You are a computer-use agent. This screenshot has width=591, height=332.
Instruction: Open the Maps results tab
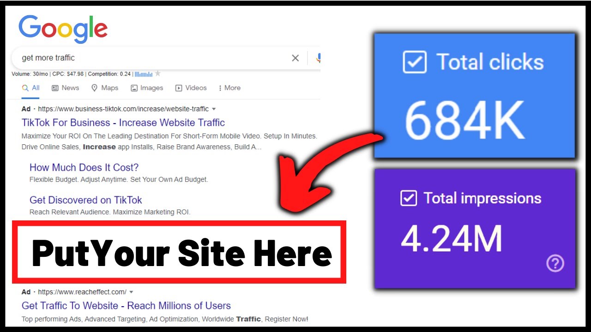[105, 88]
